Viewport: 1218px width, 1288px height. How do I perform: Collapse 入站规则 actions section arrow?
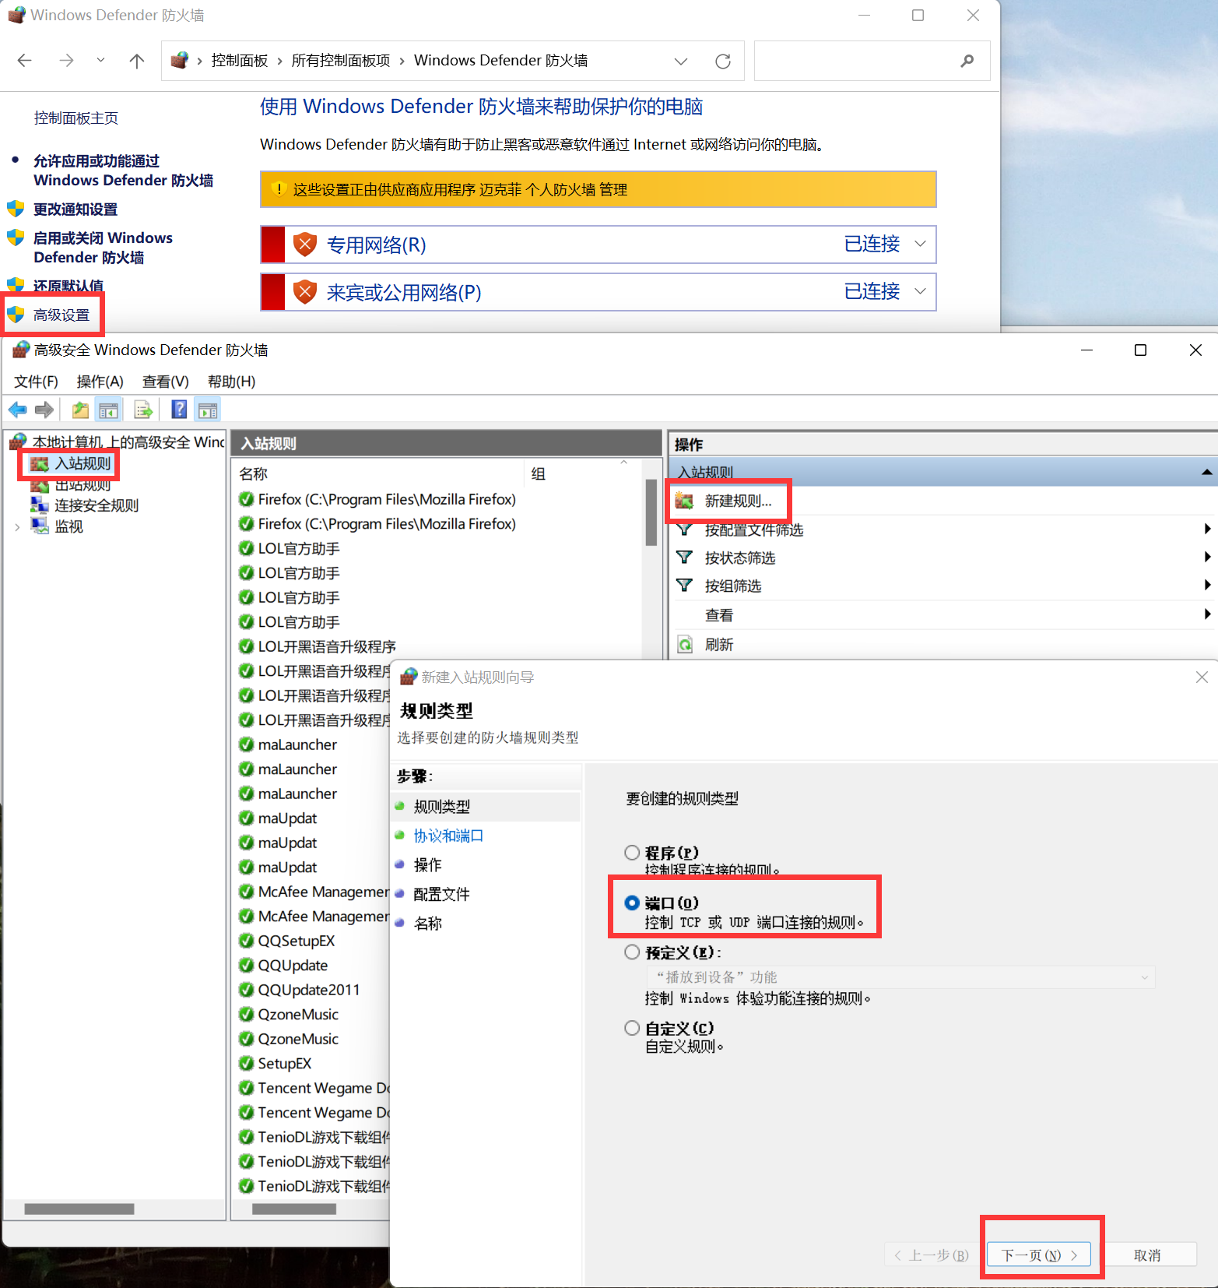click(x=1206, y=472)
